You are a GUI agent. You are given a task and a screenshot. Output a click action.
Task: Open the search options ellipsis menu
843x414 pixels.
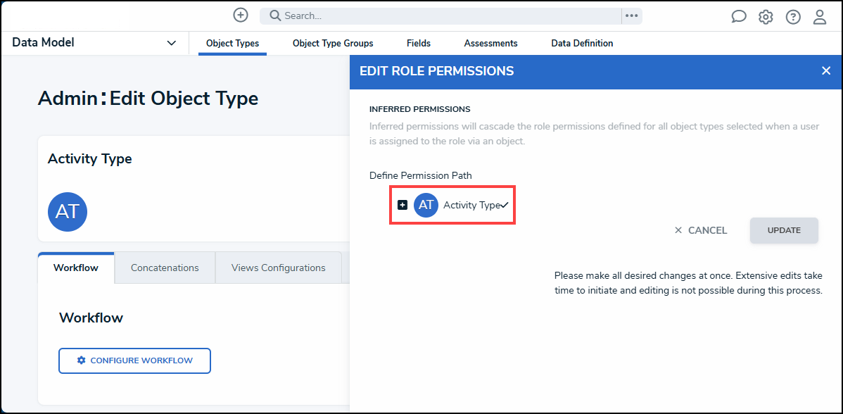click(631, 15)
